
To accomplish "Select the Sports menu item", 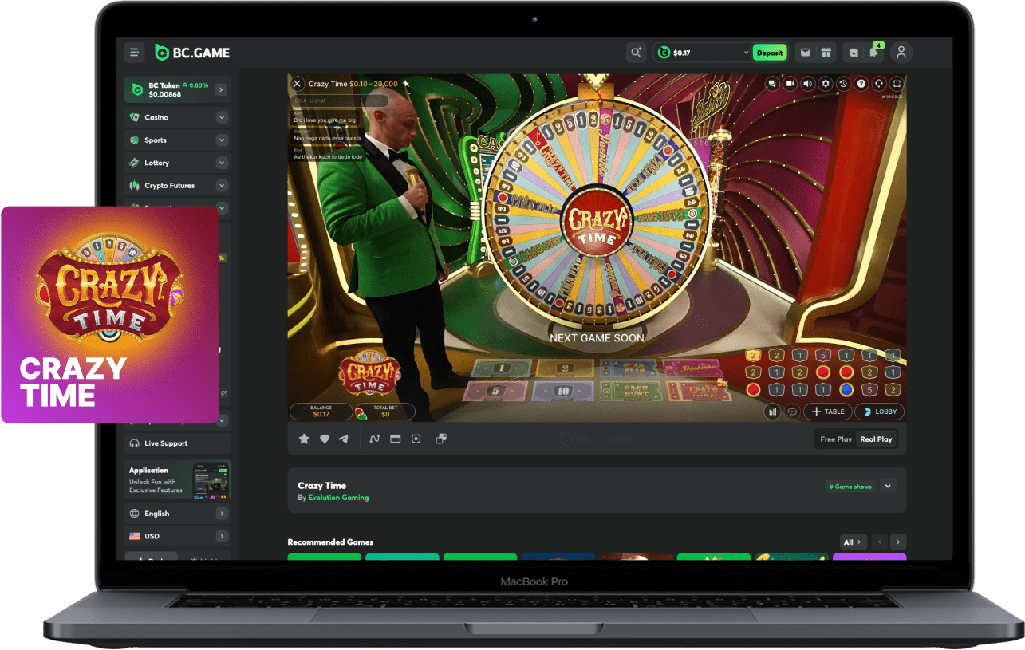I will coord(156,140).
